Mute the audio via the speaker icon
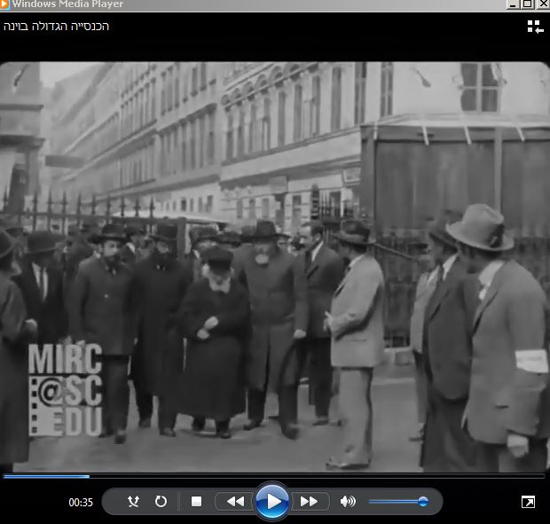The height and width of the screenshot is (524, 550). coord(347,502)
